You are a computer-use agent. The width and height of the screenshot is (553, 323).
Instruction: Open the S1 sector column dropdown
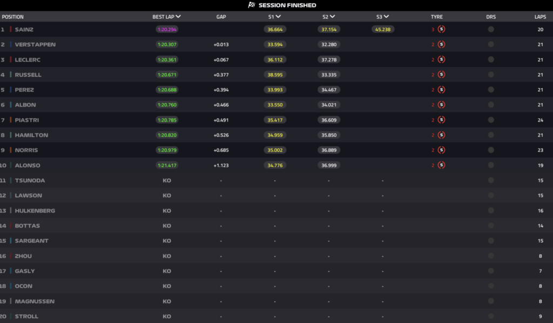tap(278, 17)
